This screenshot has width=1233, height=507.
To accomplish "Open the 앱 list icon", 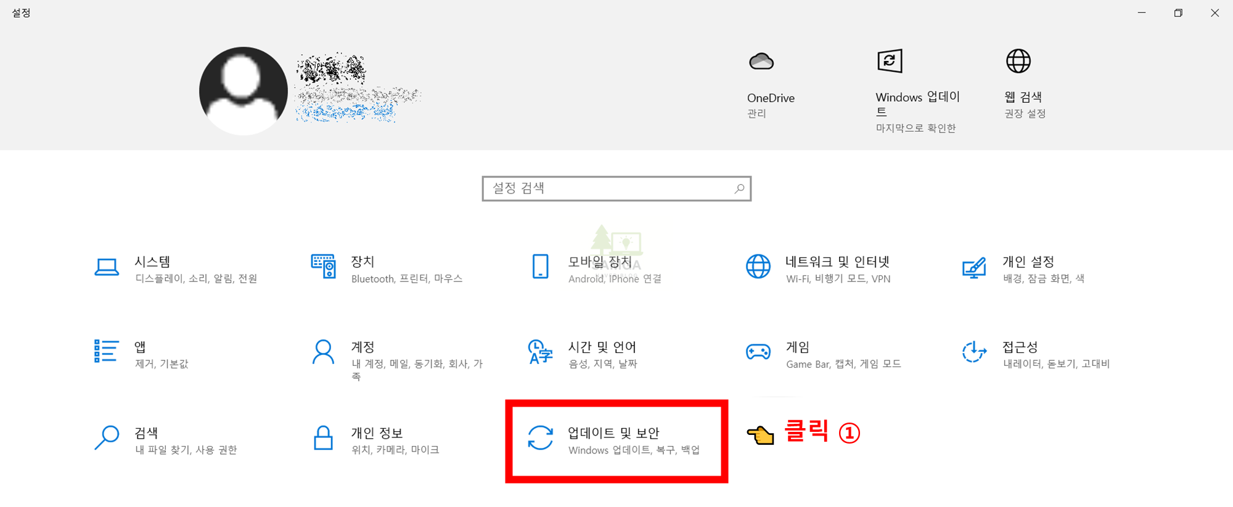I will [106, 351].
